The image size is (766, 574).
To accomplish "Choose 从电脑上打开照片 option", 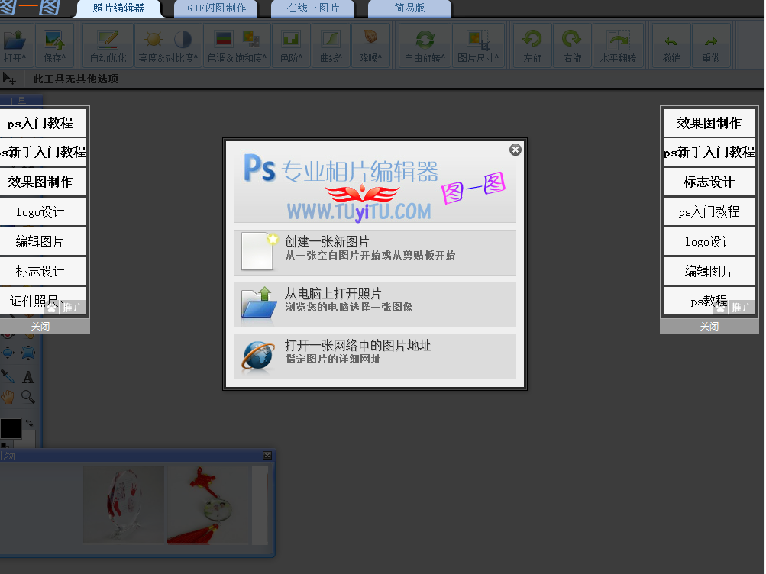I will pos(375,304).
